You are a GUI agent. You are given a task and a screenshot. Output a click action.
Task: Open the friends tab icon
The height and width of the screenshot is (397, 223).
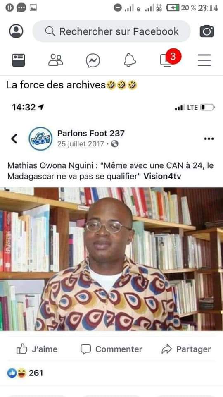[56, 60]
